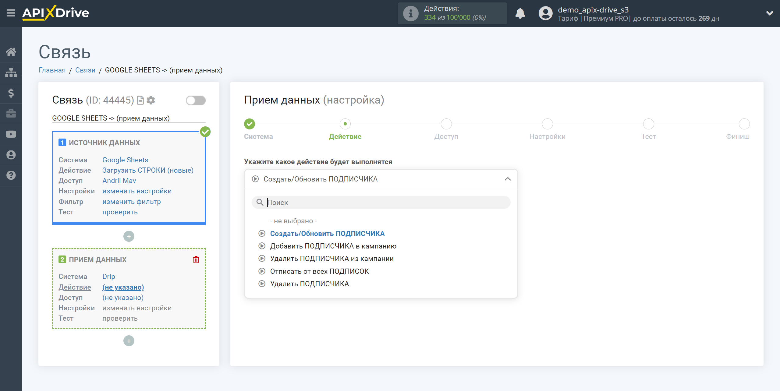Click the ПРИЕМ ДАННЫХ header
This screenshot has width=780, height=391.
[x=97, y=260]
